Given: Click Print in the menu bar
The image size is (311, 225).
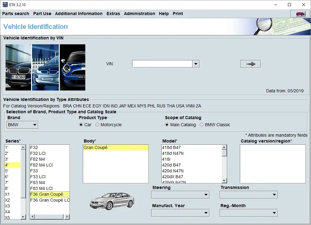Looking at the screenshot, I should pyautogui.click(x=178, y=14).
